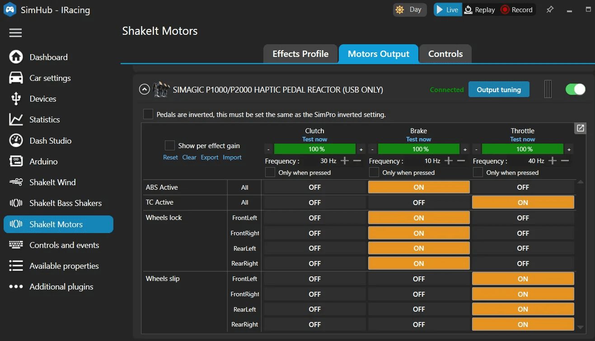
Task: Lower Brake gain with minus button
Action: click(x=372, y=149)
